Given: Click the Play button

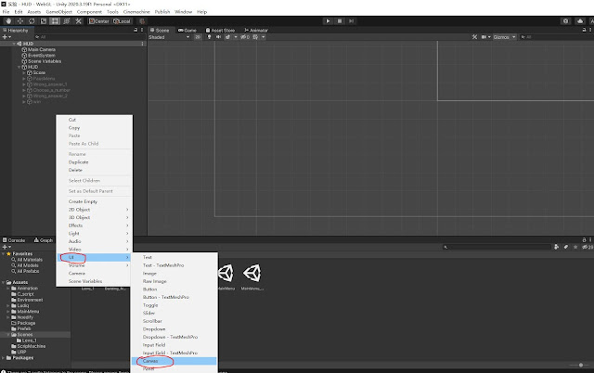Looking at the screenshot, I should tap(328, 21).
